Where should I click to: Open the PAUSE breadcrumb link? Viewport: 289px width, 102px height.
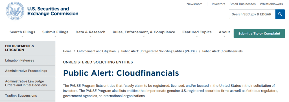click(x=159, y=51)
